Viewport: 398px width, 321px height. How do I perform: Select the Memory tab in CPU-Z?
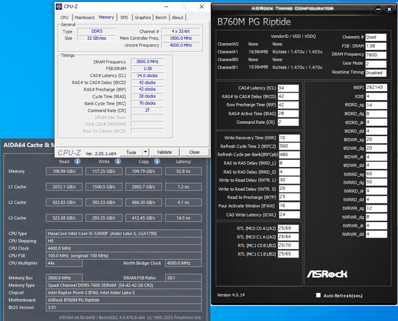click(x=107, y=17)
